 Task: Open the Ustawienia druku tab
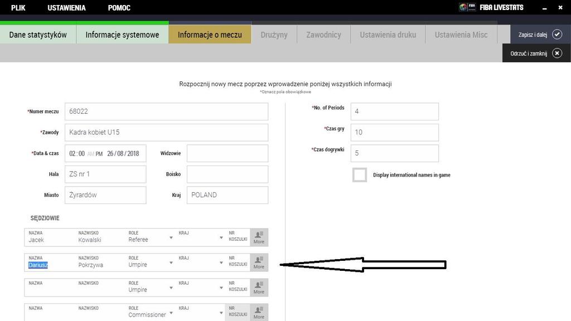[x=388, y=35]
